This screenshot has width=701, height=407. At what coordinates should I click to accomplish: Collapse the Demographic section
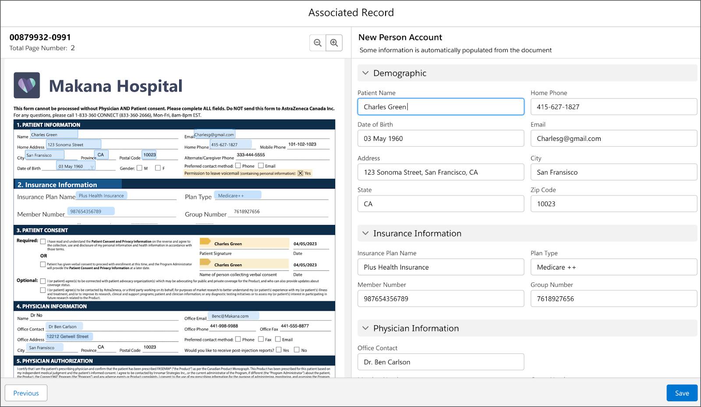(x=366, y=73)
